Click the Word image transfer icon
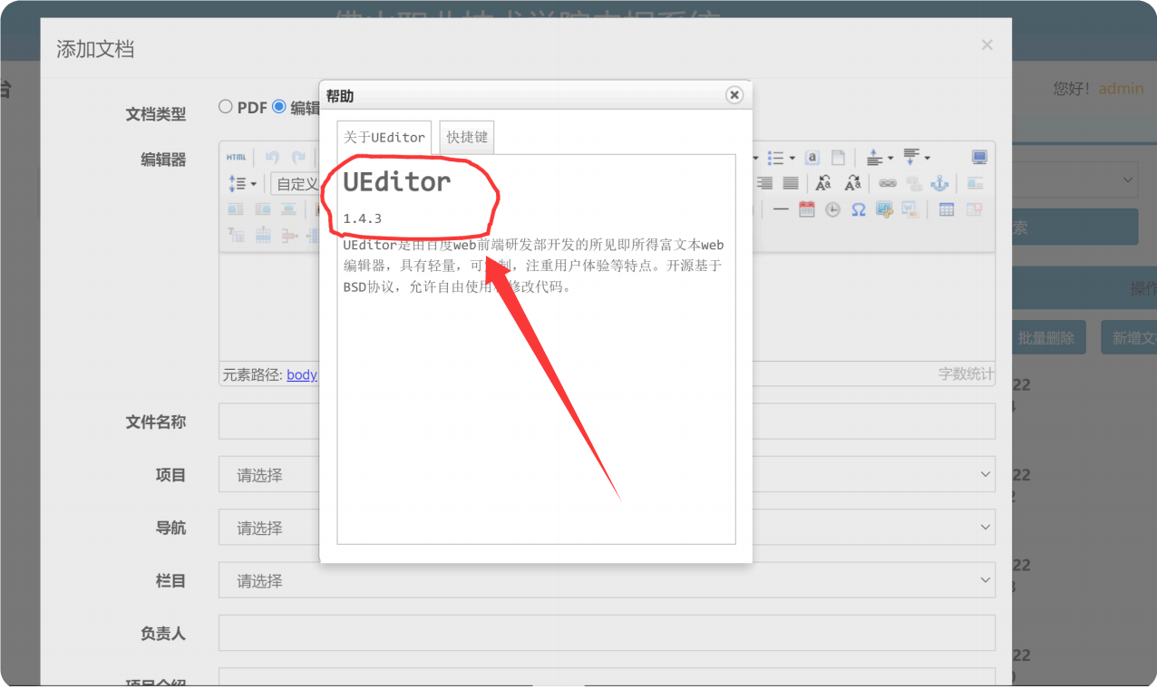1157x689 pixels. [x=910, y=209]
